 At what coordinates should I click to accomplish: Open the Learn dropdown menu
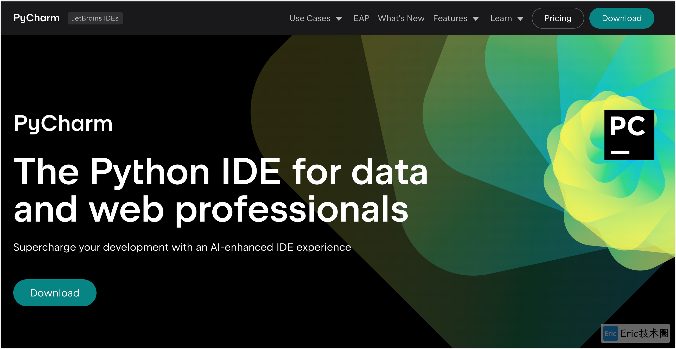[x=507, y=18]
